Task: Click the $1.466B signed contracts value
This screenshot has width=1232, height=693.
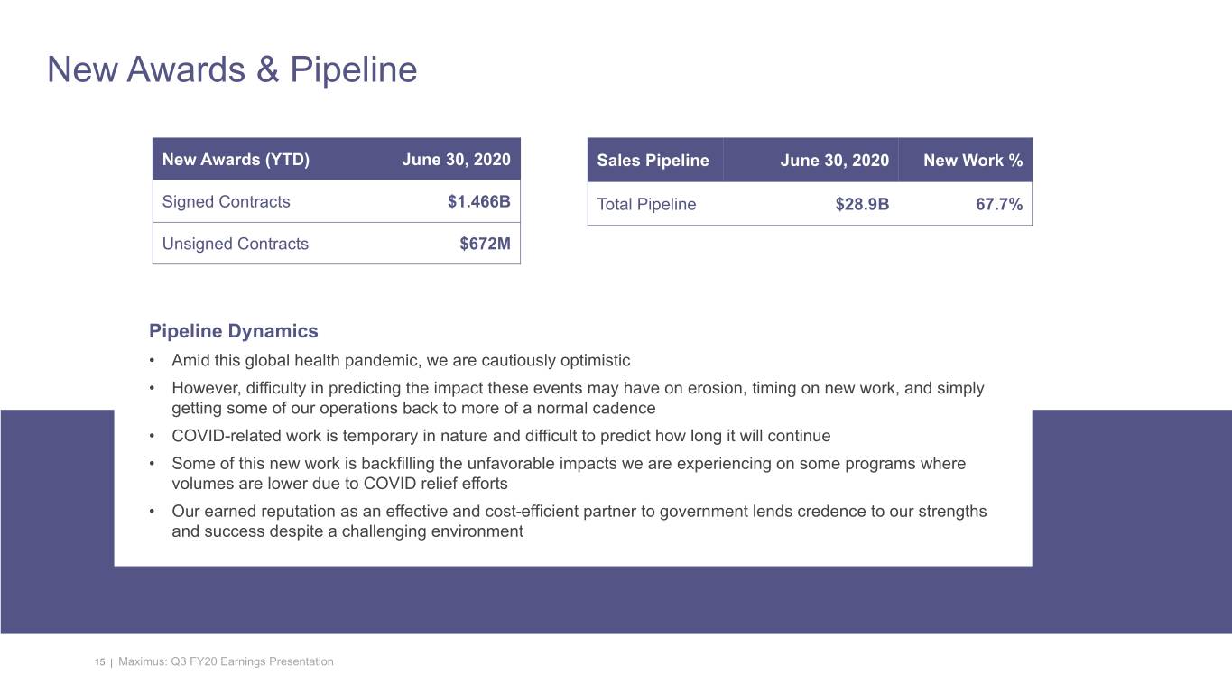Action: [478, 201]
